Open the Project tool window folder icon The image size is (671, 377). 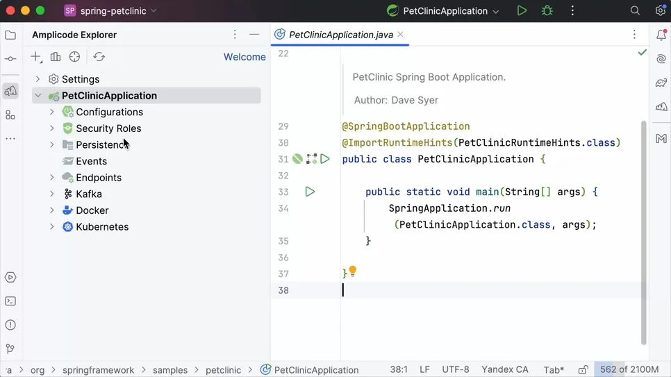[x=10, y=35]
